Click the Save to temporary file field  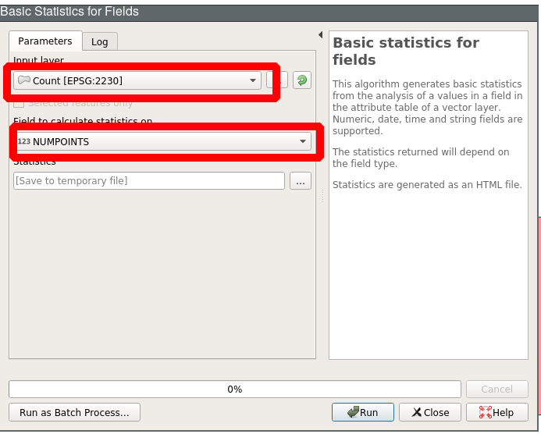point(148,181)
